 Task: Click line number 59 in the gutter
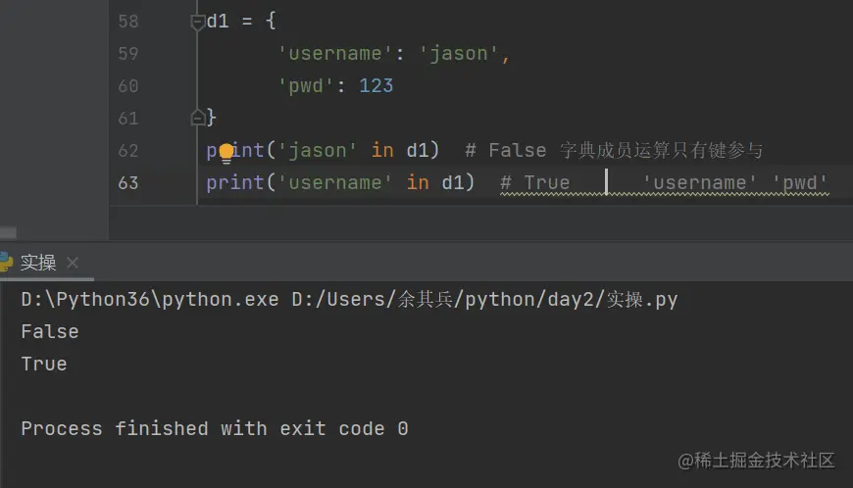coord(128,54)
